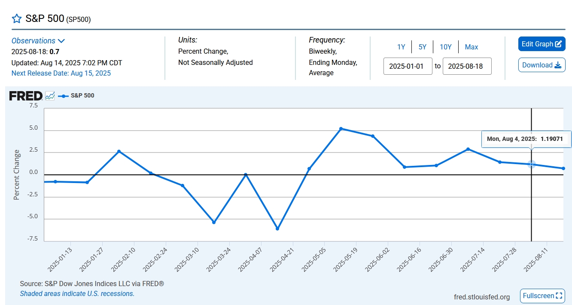Click the May 19 peak data point
Screen dimensions: 572x305
click(341, 129)
